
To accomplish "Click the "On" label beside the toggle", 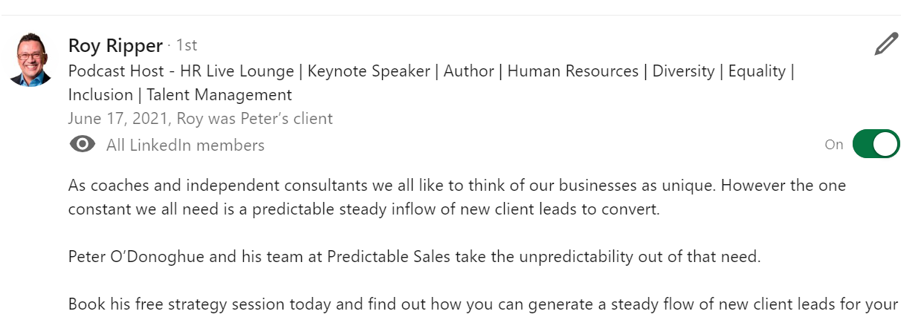I will coord(833,145).
